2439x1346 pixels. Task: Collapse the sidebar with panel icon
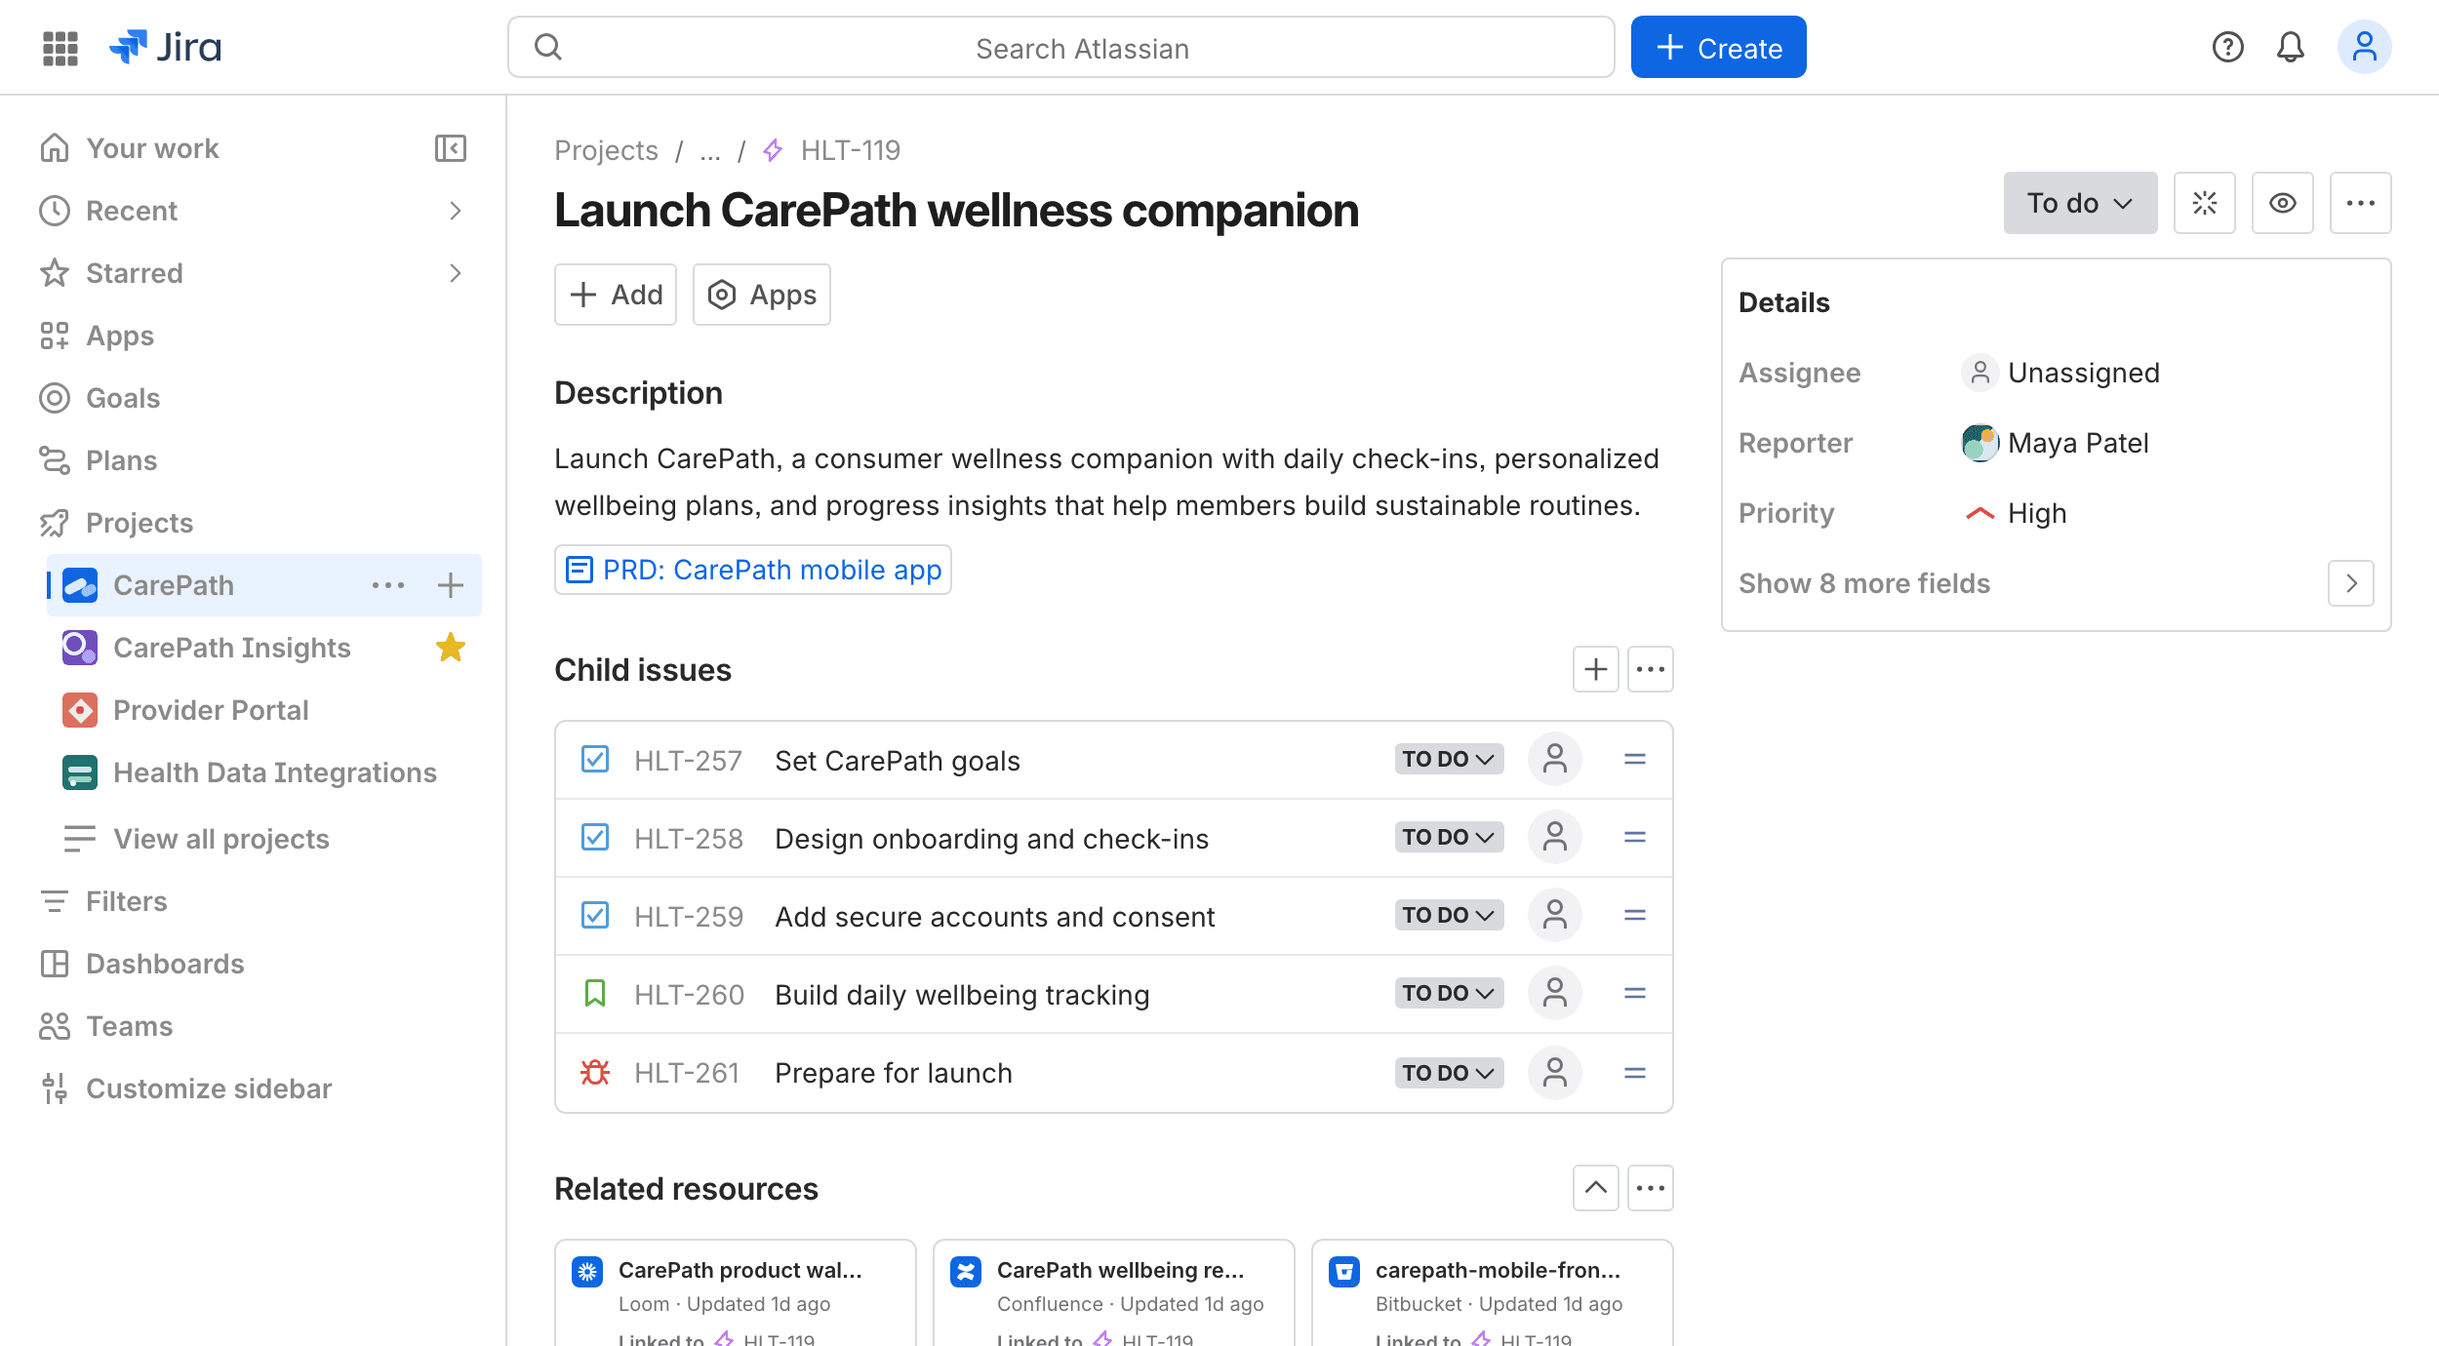coord(450,148)
